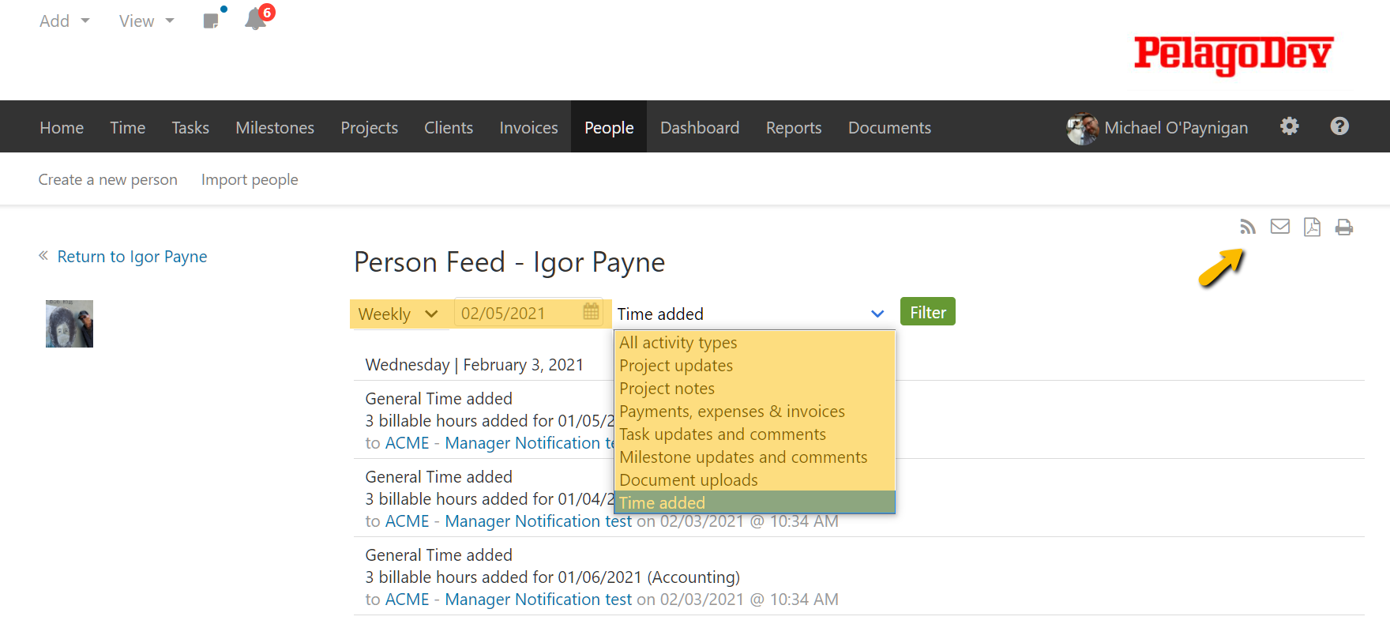Open the Reports tab
The width and height of the screenshot is (1390, 624).
(x=794, y=127)
